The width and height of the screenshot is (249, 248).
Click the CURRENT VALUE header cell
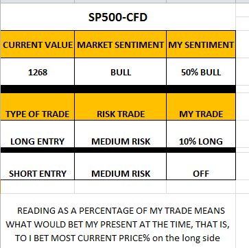click(x=38, y=45)
